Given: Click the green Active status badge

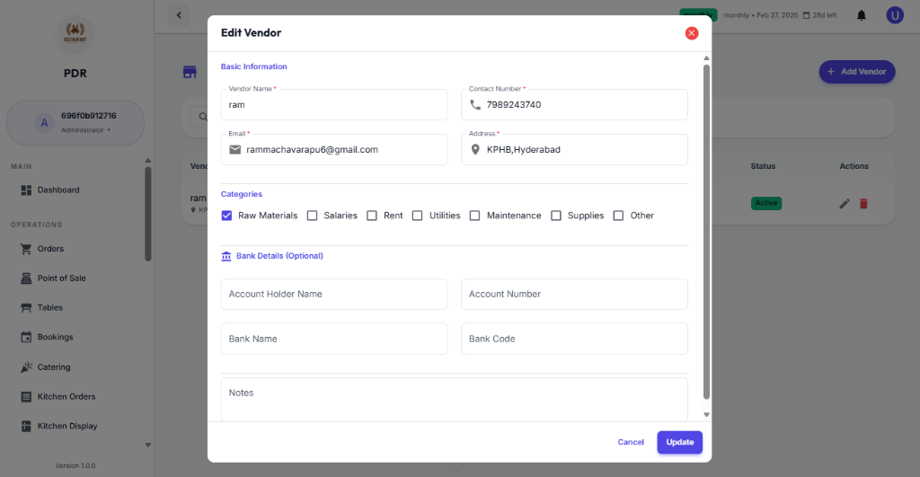Looking at the screenshot, I should [765, 203].
